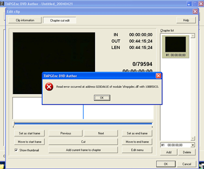
Task: Click the OUT timecode 00:44:15;24
Action: (141, 41)
